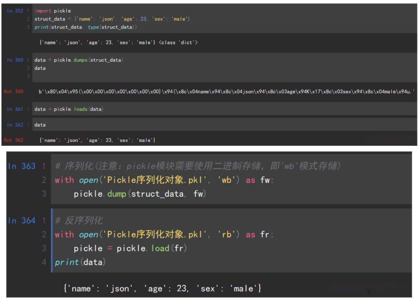This screenshot has width=418, height=300.
Task: Click the 'In 361' cell label
Action: point(15,109)
